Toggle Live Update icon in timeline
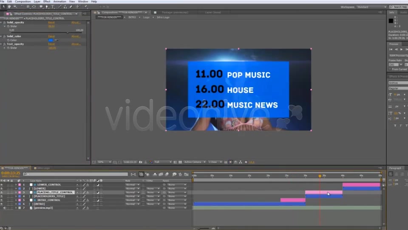 (x=141, y=174)
